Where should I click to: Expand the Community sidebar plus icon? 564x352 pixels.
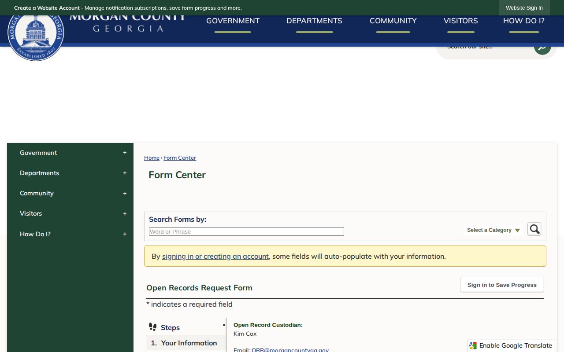pos(125,193)
